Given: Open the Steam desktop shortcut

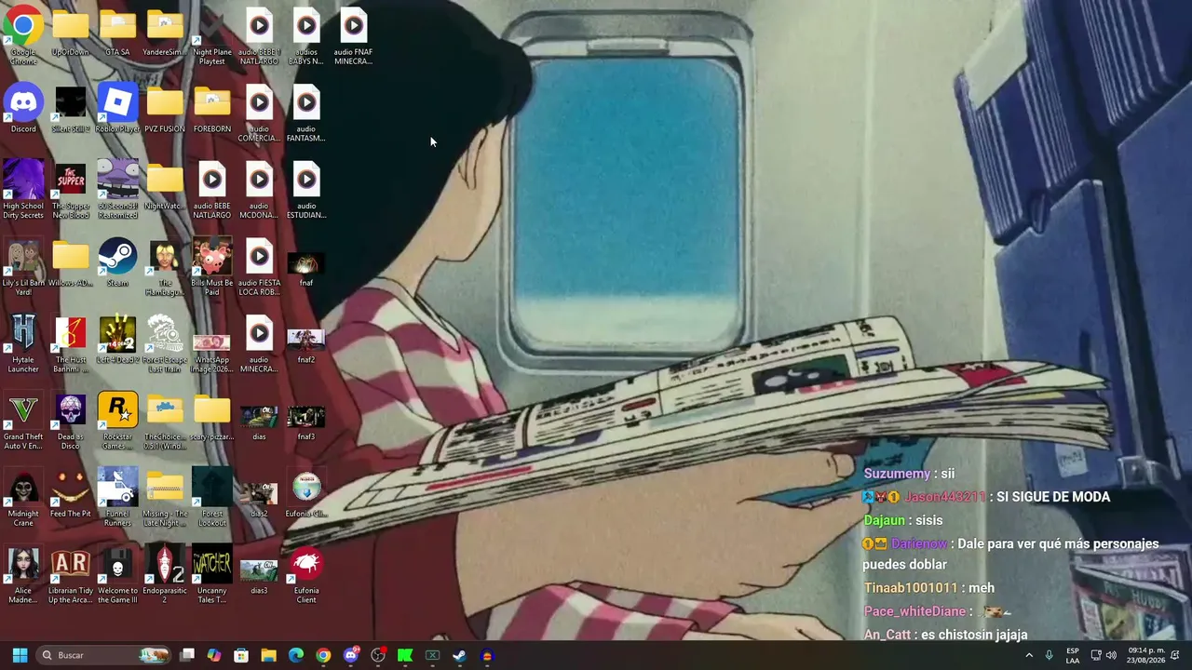Looking at the screenshot, I should pyautogui.click(x=117, y=263).
